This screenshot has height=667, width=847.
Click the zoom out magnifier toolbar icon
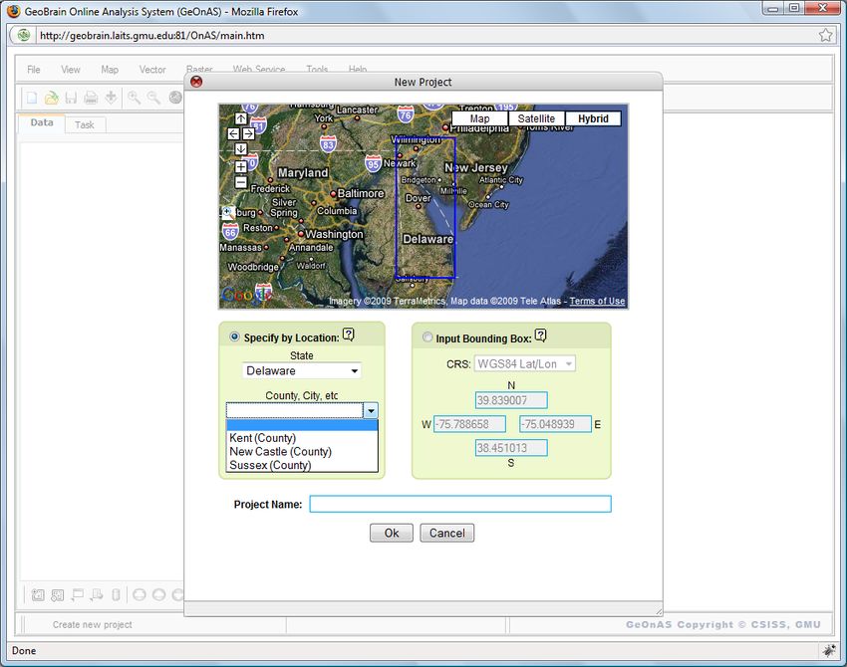153,98
